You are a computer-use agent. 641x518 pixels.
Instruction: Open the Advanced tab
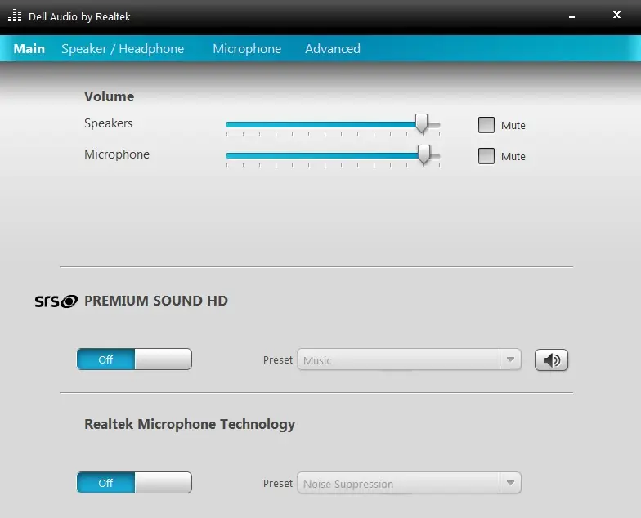coord(333,49)
